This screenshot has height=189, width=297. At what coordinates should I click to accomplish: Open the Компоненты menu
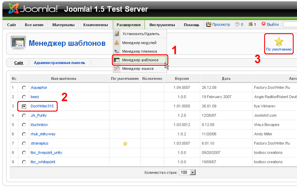click(95, 25)
